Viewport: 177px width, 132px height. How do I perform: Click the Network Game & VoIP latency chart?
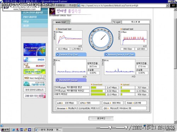(x=120, y=67)
